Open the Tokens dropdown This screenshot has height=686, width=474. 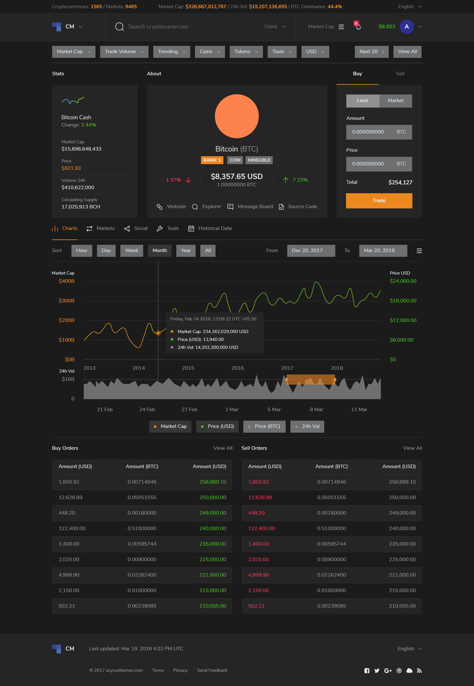click(x=246, y=52)
